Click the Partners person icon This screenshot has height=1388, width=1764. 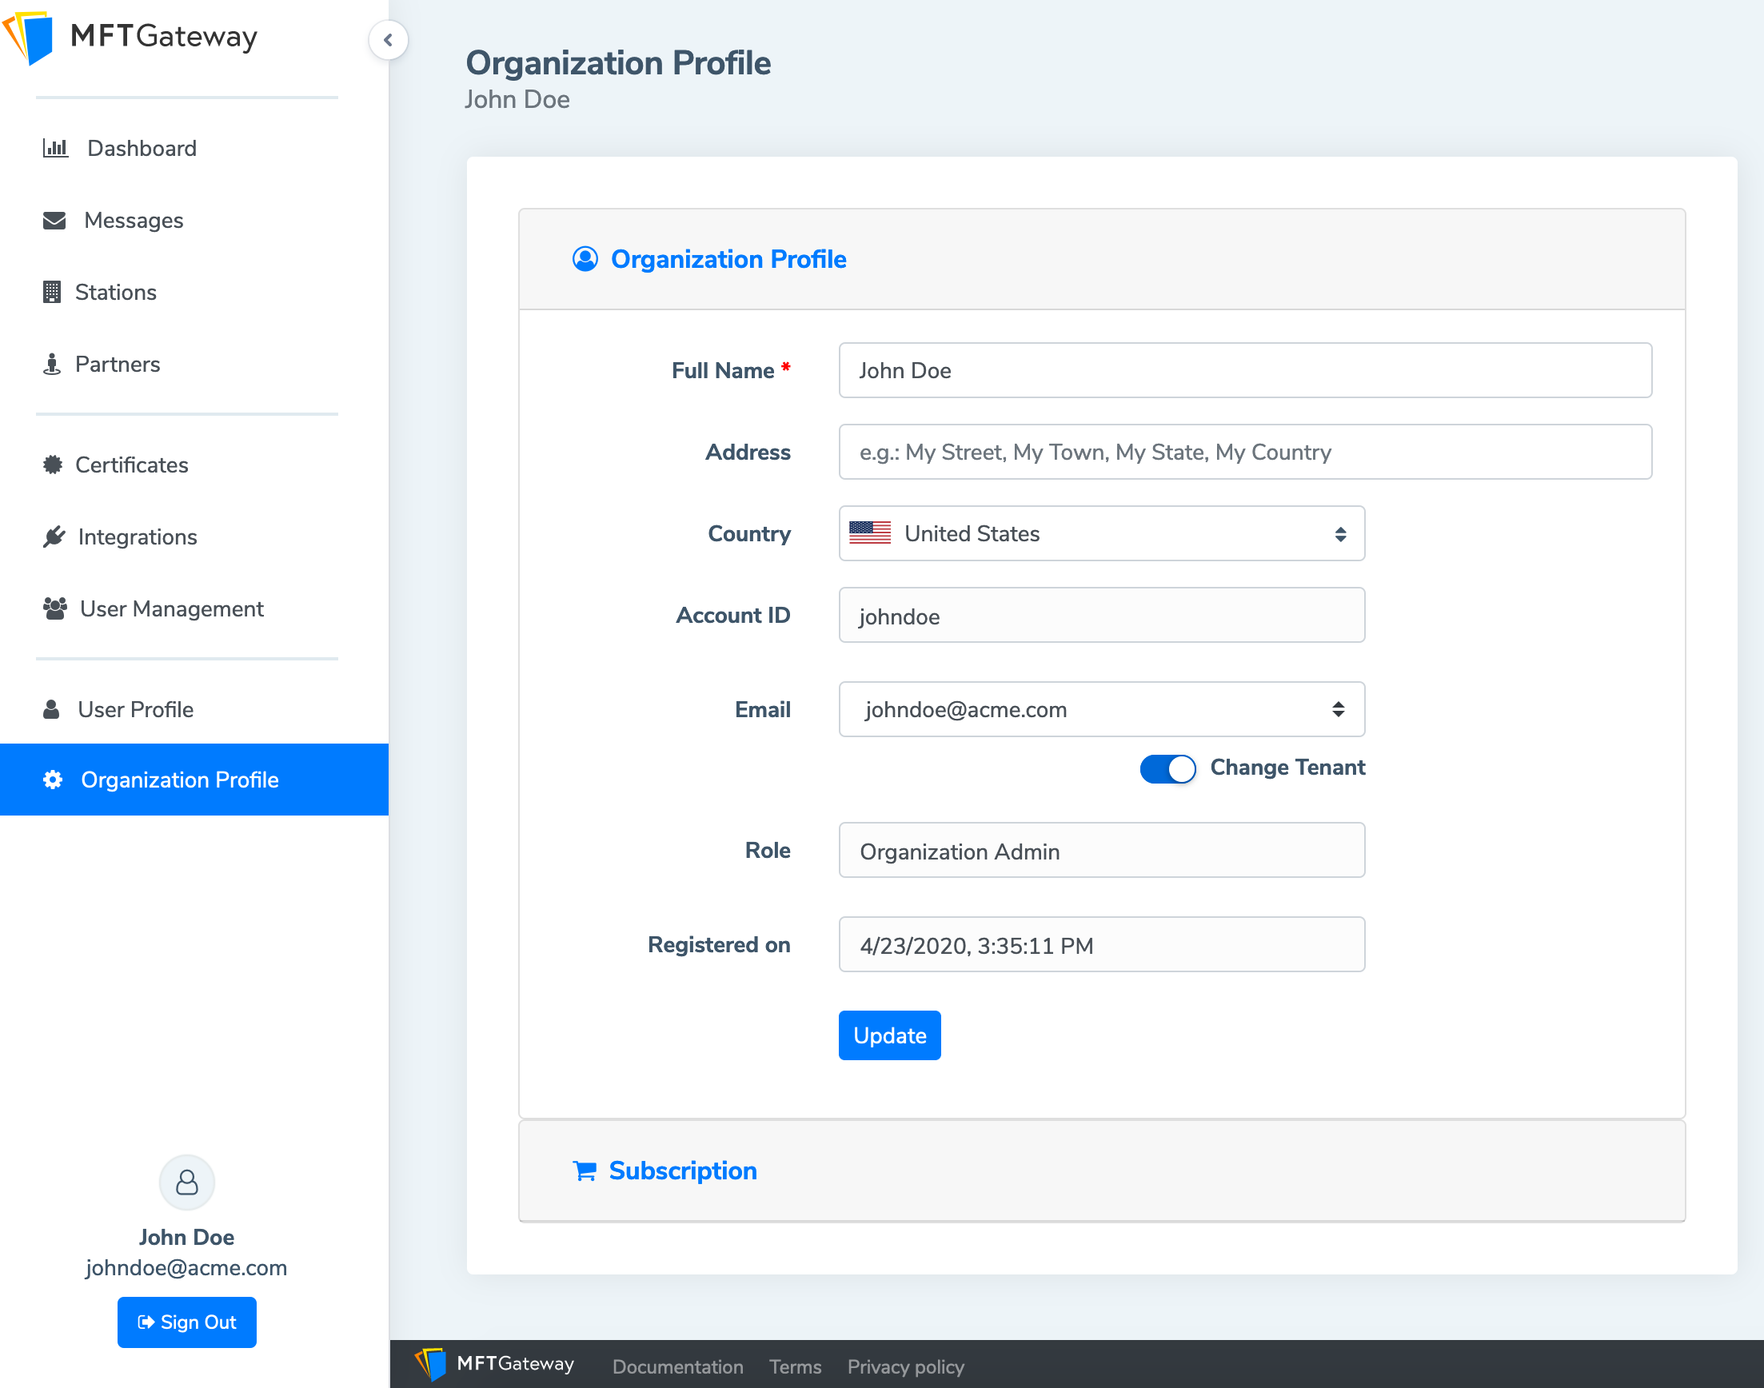[52, 364]
